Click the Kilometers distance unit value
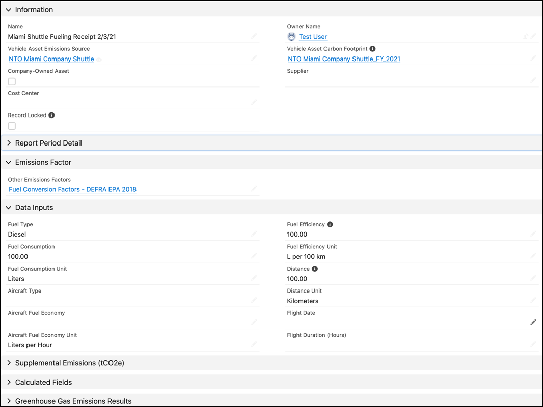Image resolution: width=543 pixels, height=407 pixels. [303, 301]
